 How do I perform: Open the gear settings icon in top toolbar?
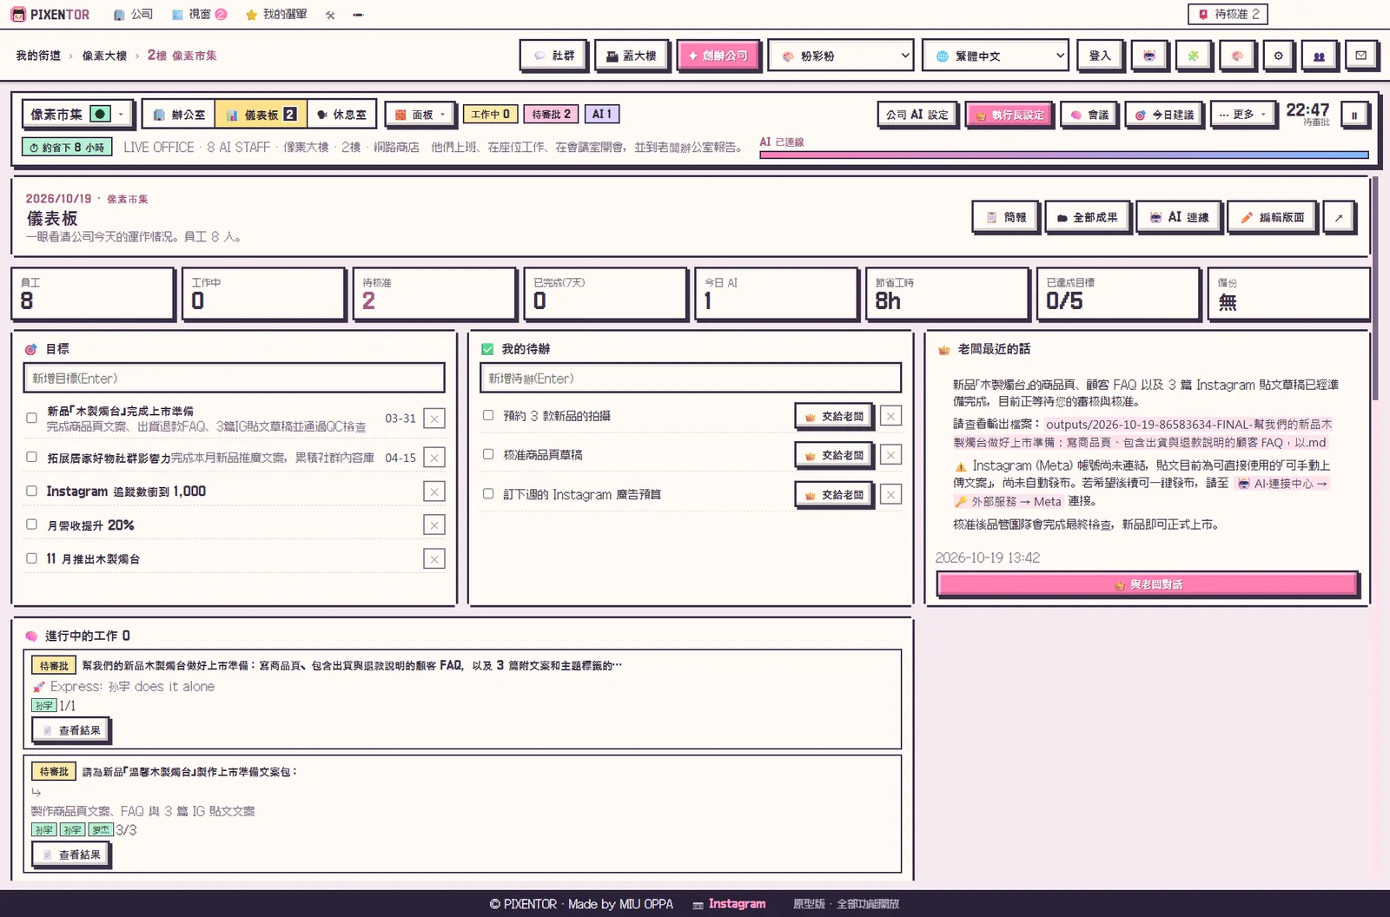[1278, 56]
